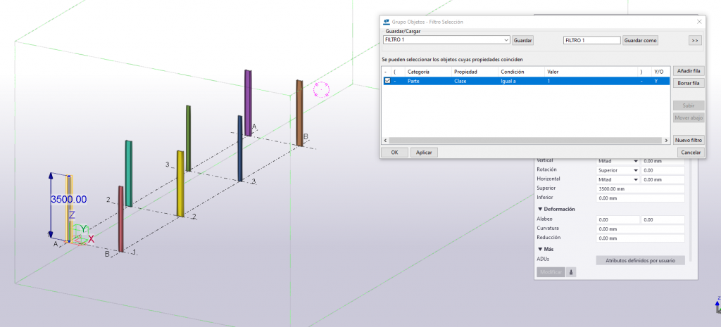
Task: Click the magenta dashed snap circle in the model
Action: point(321,89)
